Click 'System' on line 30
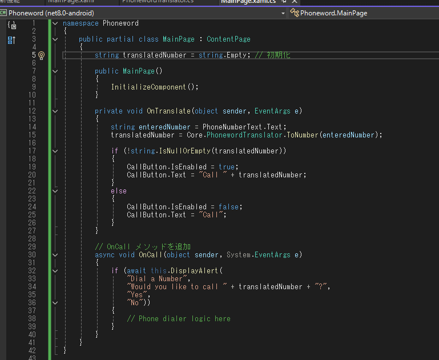The width and height of the screenshot is (439, 360). (x=239, y=255)
